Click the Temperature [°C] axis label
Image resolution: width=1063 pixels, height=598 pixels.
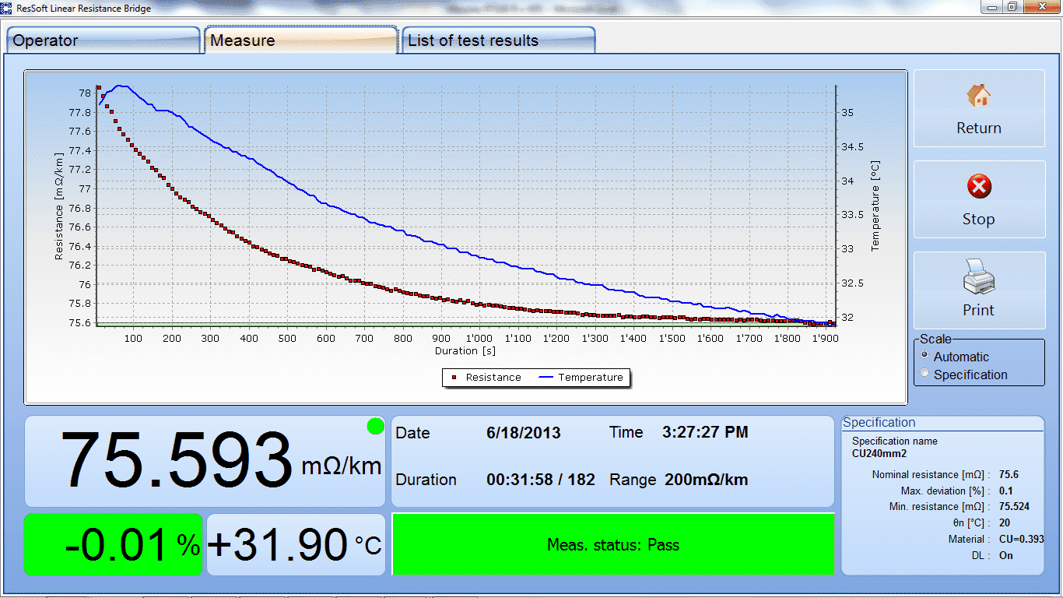pos(875,206)
